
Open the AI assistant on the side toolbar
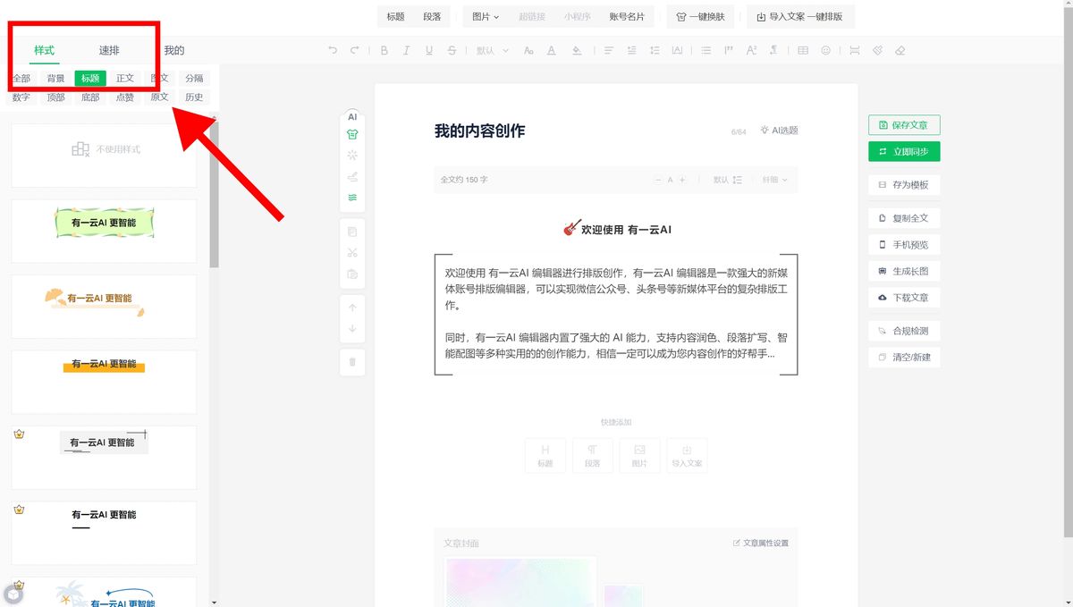coord(352,117)
